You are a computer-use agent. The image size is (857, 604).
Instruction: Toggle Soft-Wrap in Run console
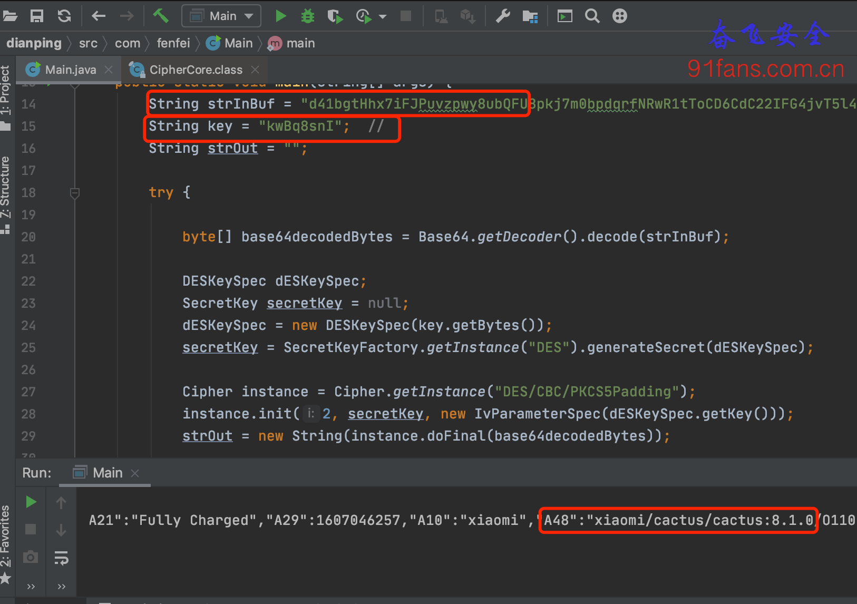[x=61, y=558]
